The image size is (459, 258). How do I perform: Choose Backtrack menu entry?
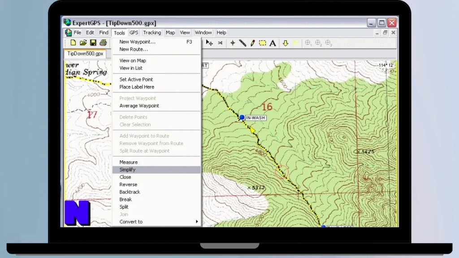(x=156, y=192)
